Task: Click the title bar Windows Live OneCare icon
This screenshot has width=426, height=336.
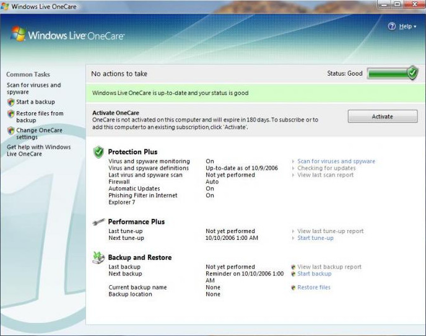Action: tap(4, 6)
